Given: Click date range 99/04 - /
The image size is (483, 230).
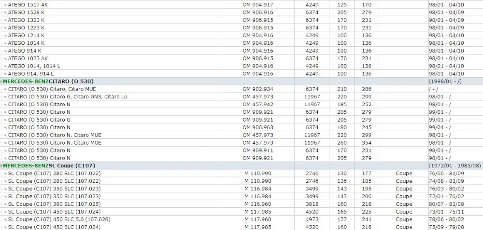Looking at the screenshot, I should [440, 127].
